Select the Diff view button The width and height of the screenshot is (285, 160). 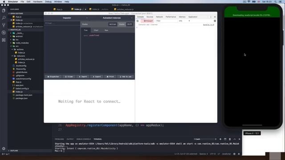130,24
